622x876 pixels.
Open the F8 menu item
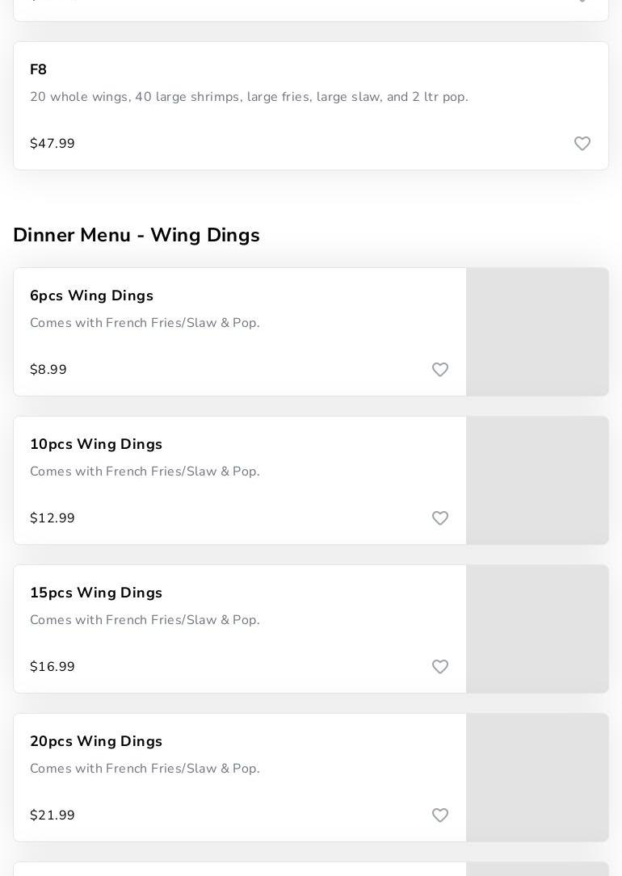39,70
